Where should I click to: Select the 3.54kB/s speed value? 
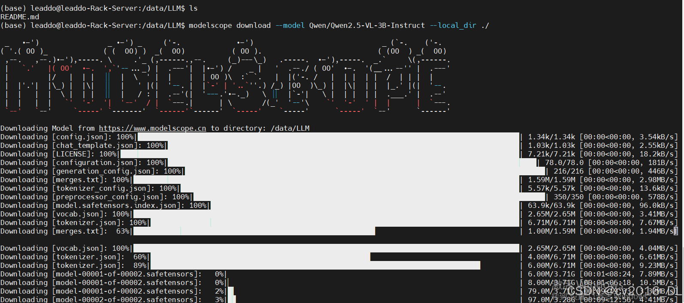(657, 137)
